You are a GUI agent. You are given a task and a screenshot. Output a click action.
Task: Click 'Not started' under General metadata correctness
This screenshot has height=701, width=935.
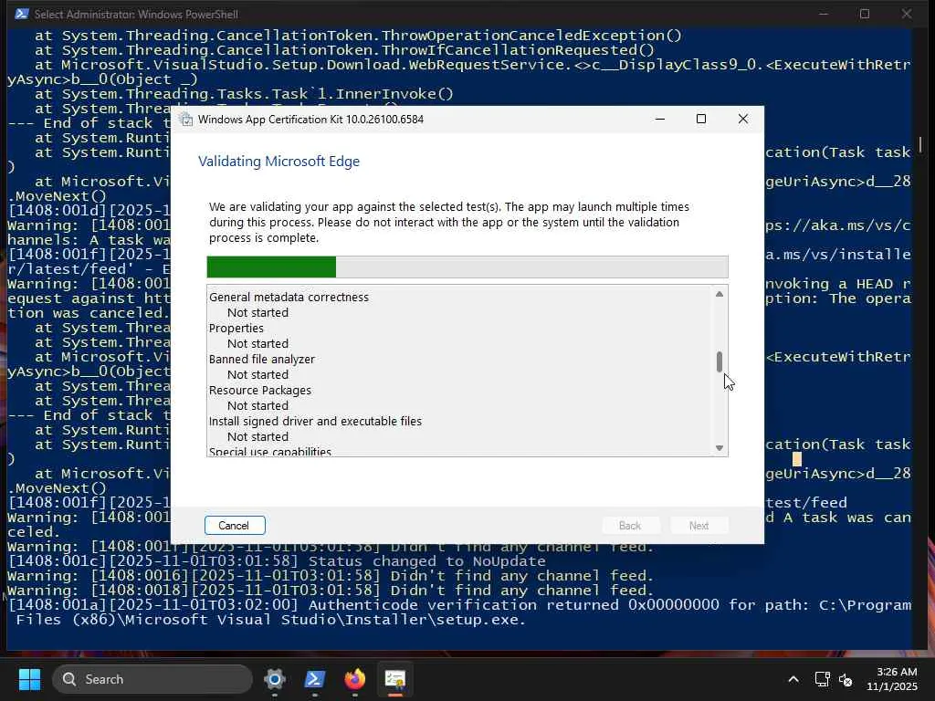click(x=257, y=312)
